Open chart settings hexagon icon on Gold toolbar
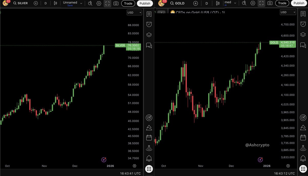 [x=253, y=3]
